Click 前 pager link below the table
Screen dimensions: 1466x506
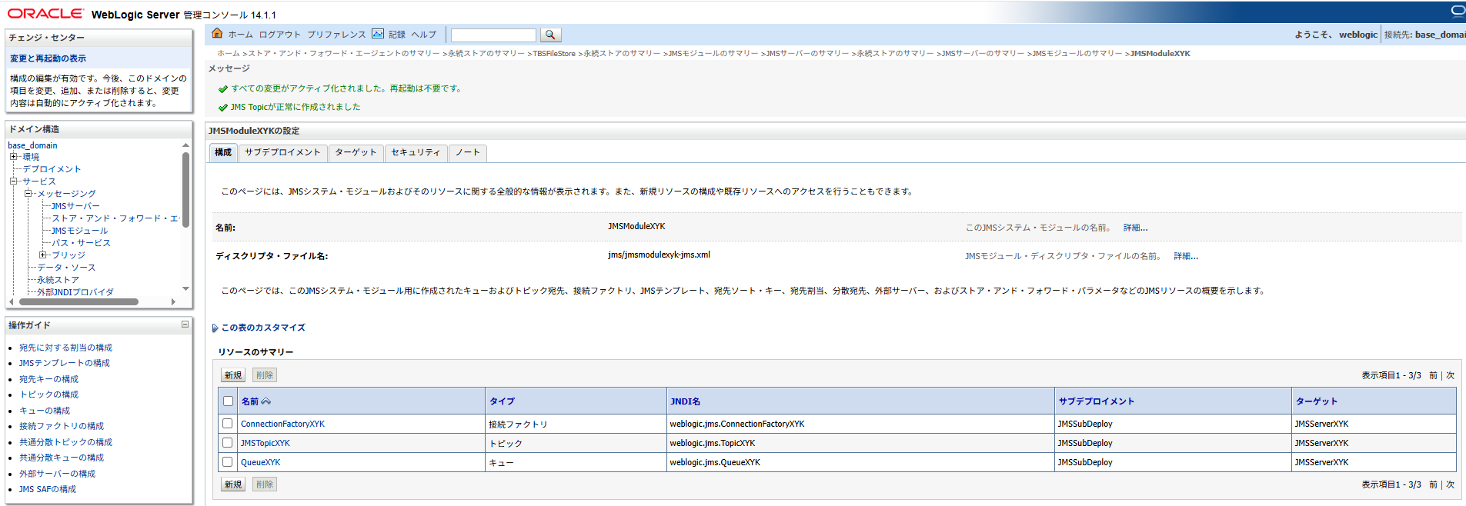click(x=1433, y=484)
